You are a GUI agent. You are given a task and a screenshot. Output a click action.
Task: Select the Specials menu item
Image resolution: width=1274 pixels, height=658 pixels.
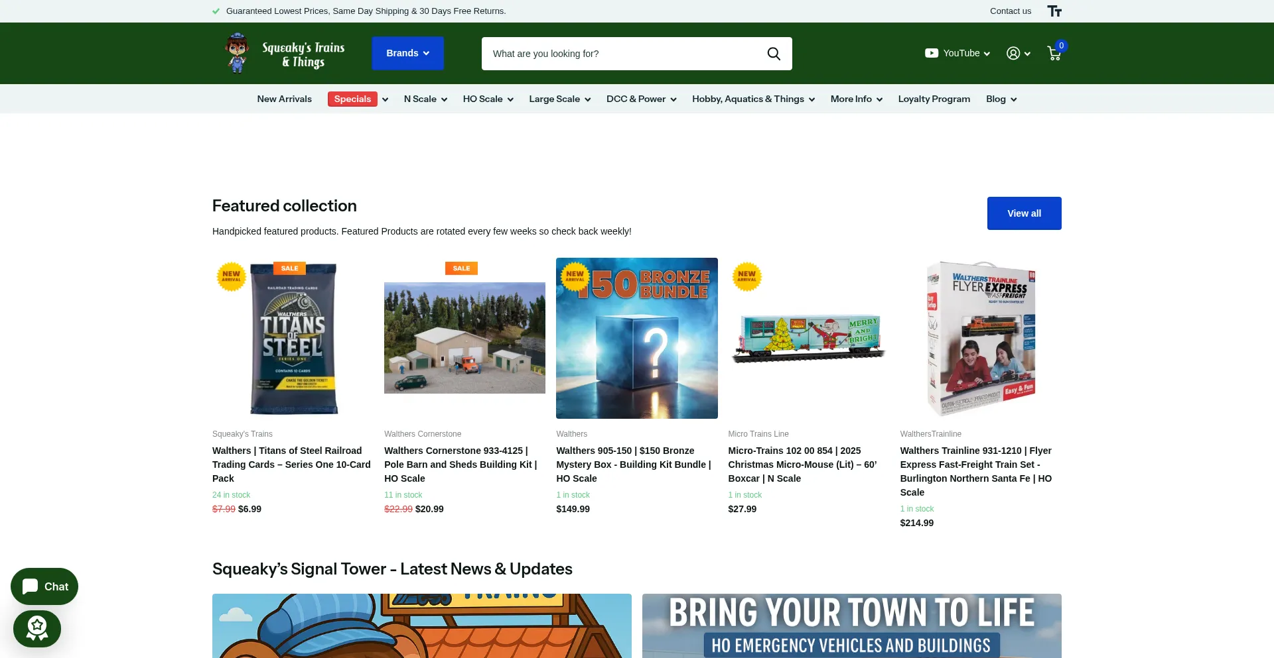tap(352, 99)
